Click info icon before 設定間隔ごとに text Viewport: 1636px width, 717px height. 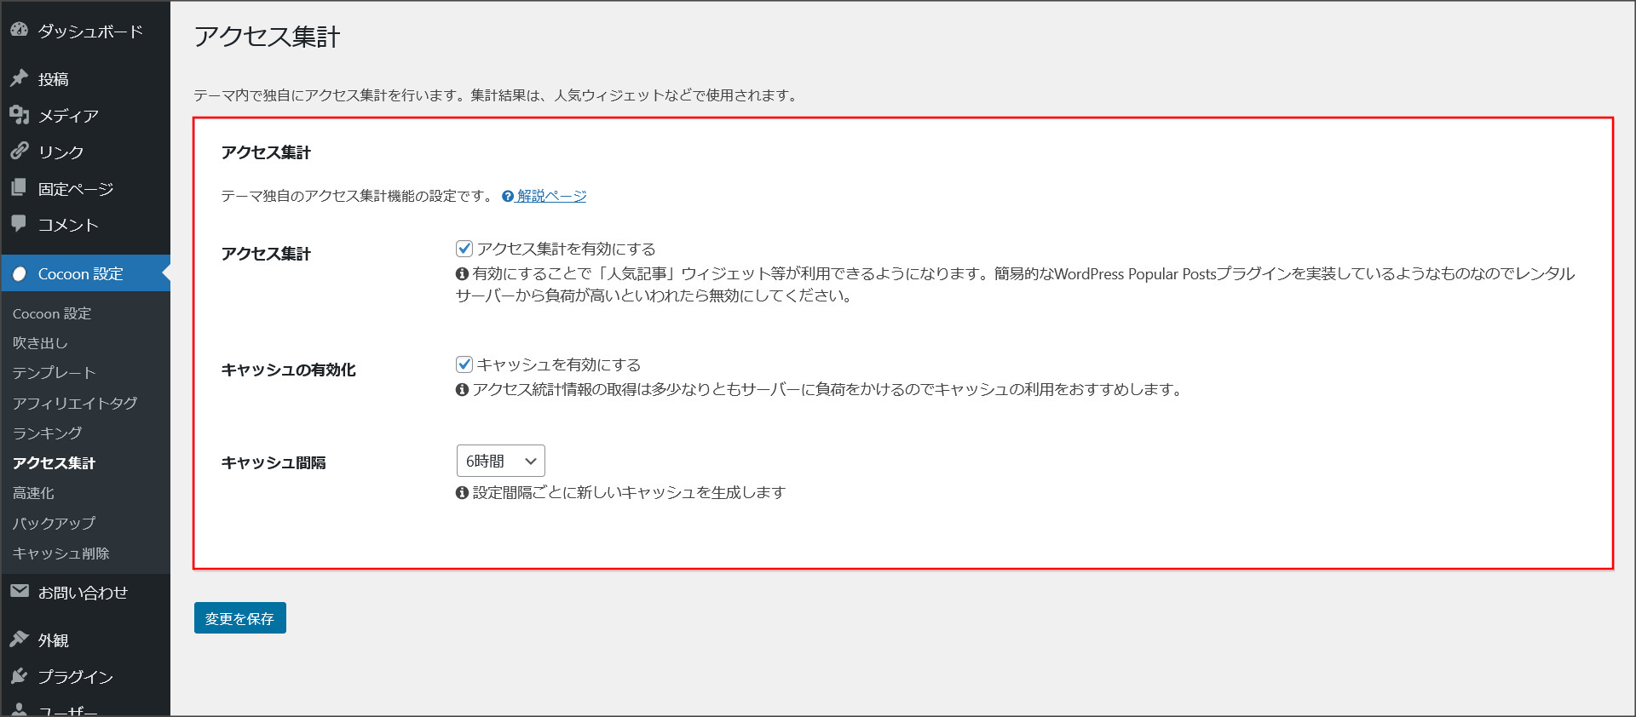(x=462, y=492)
